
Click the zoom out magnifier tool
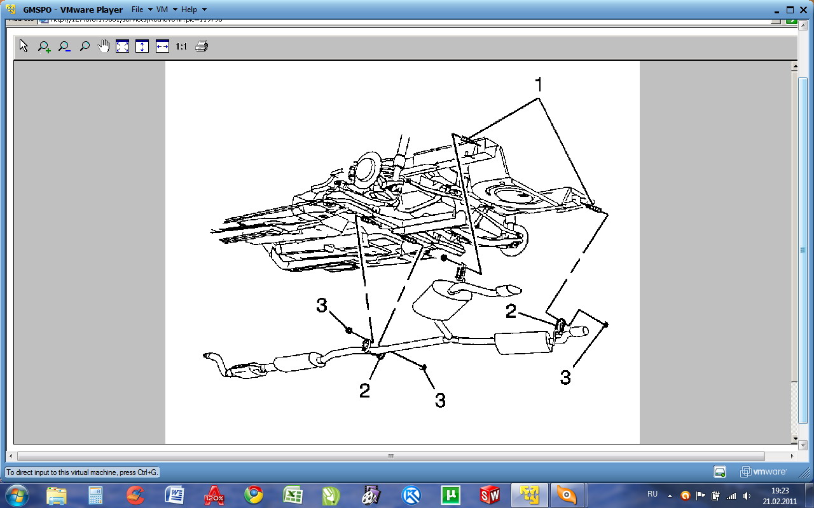(64, 46)
